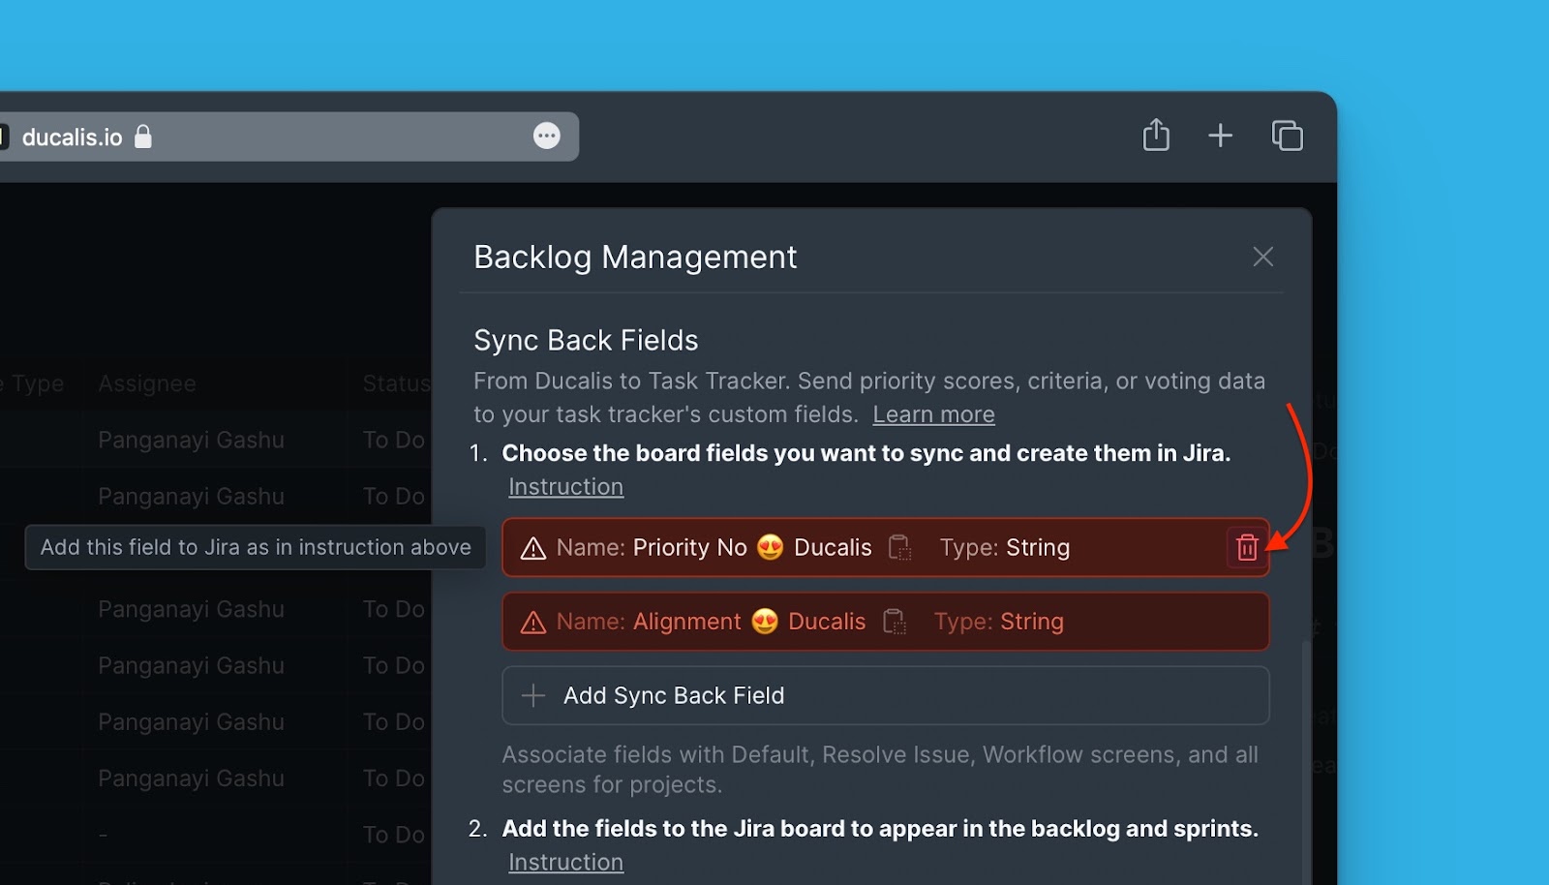Click the Backlog Management title
The image size is (1549, 885).
pos(635,257)
